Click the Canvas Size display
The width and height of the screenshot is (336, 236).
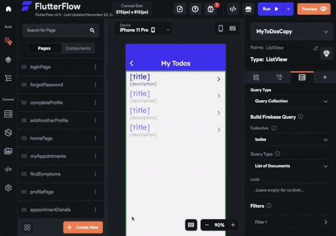click(132, 9)
